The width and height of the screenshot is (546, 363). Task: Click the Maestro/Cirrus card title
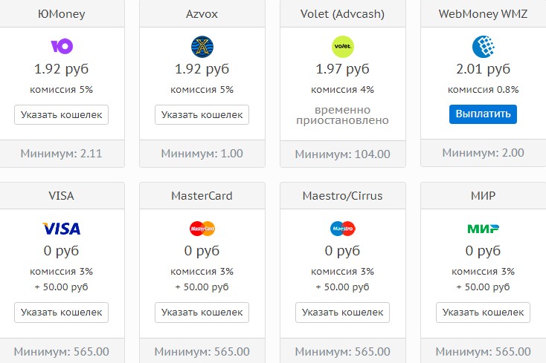pyautogui.click(x=343, y=196)
